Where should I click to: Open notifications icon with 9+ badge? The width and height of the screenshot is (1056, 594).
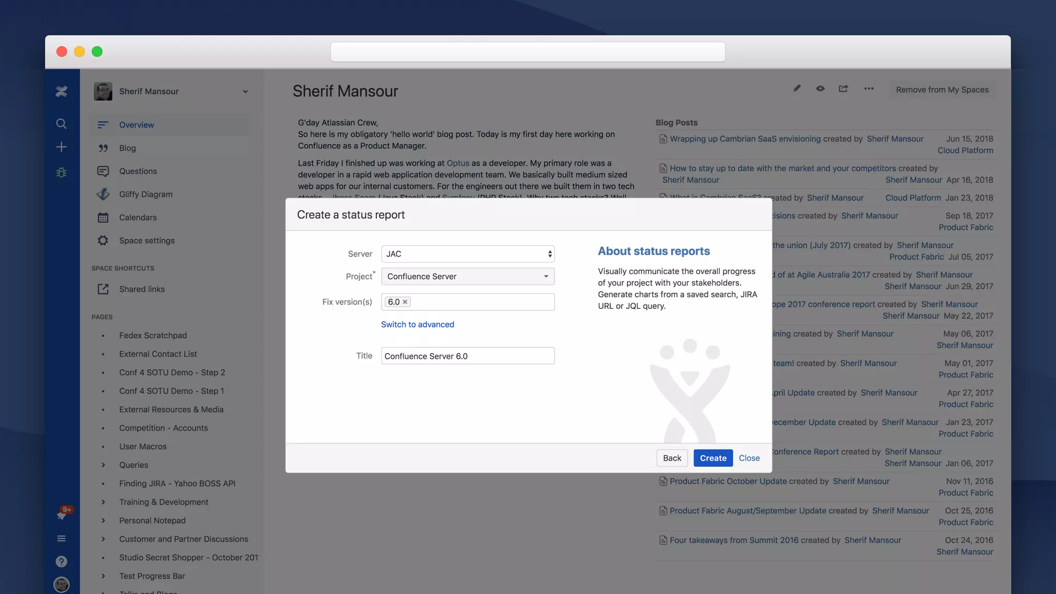tap(62, 514)
